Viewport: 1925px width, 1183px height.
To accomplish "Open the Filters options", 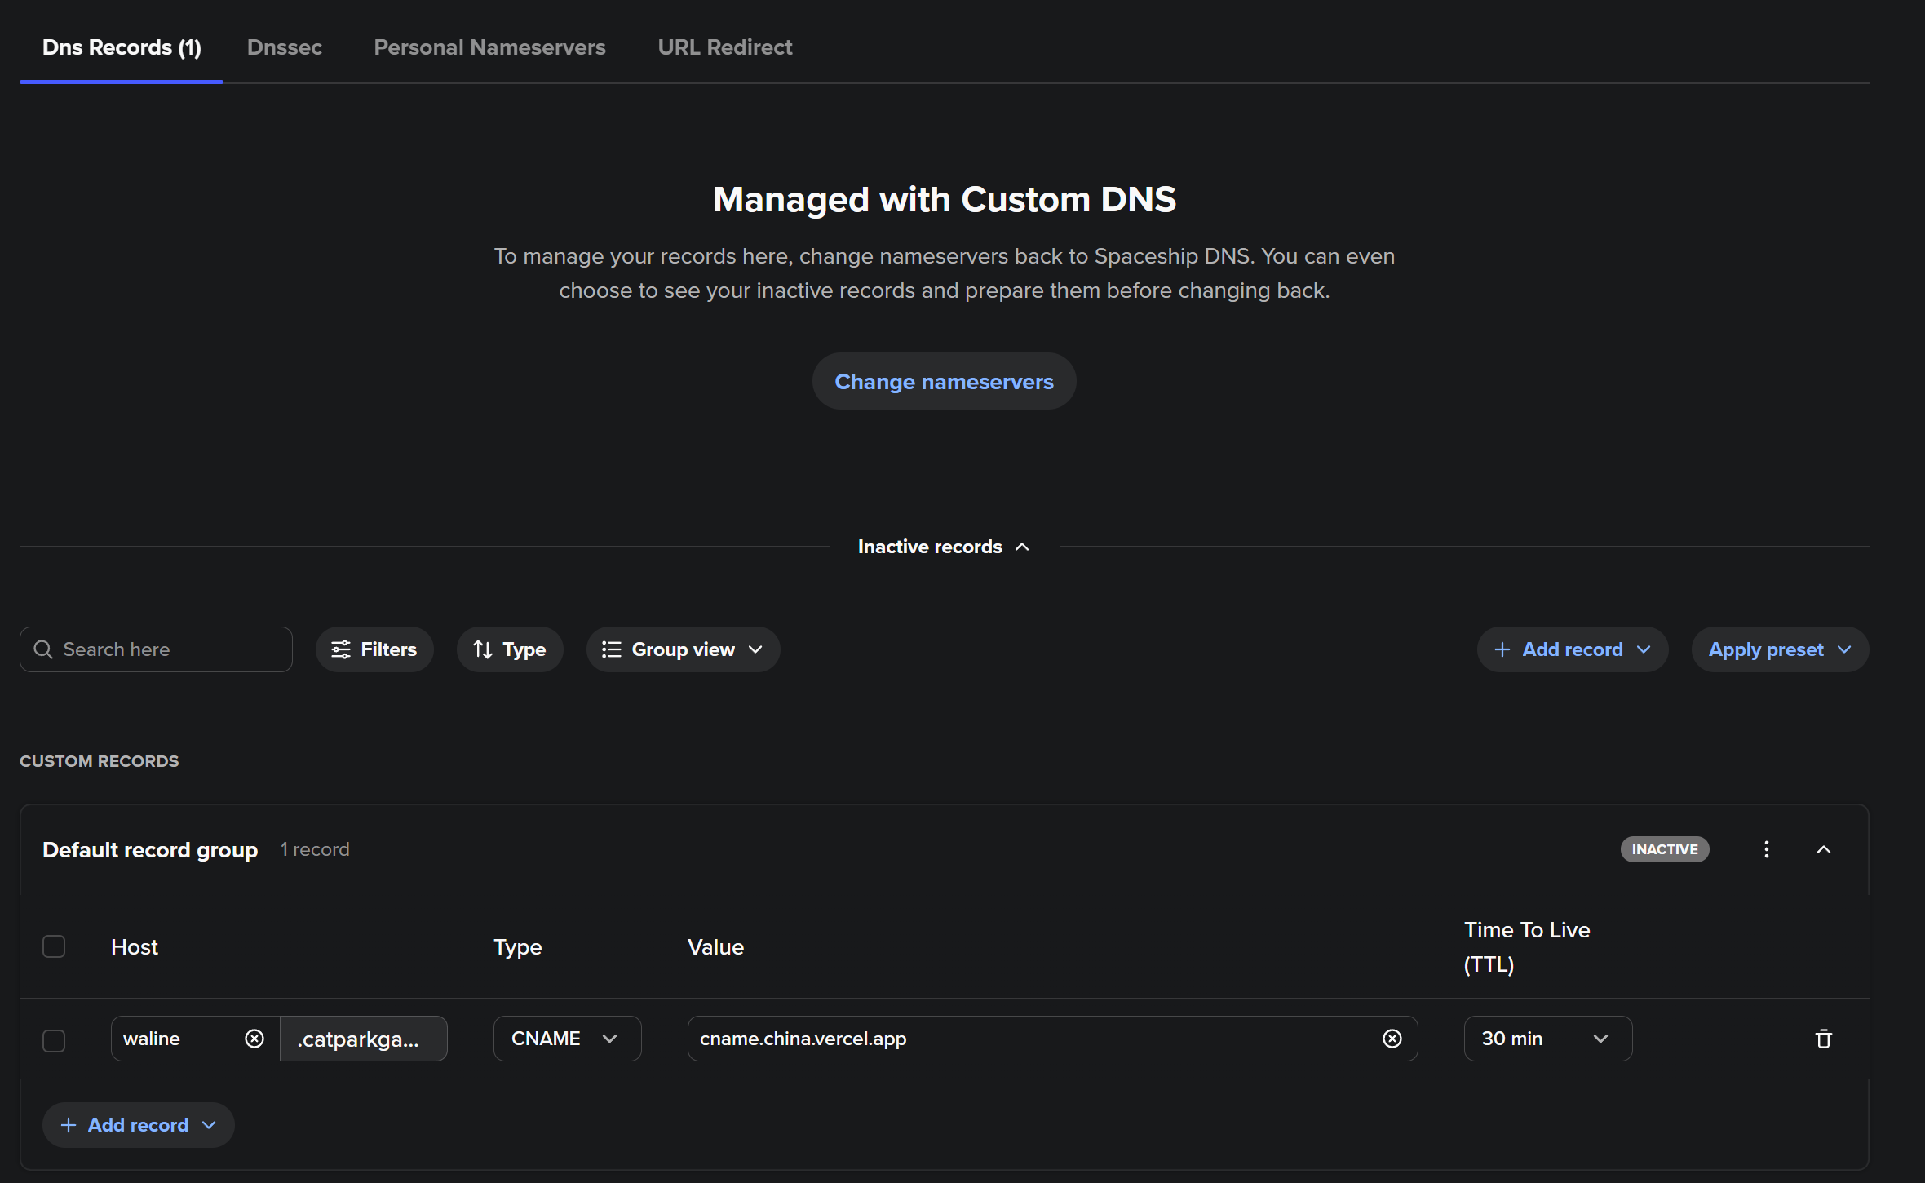I will tap(374, 649).
